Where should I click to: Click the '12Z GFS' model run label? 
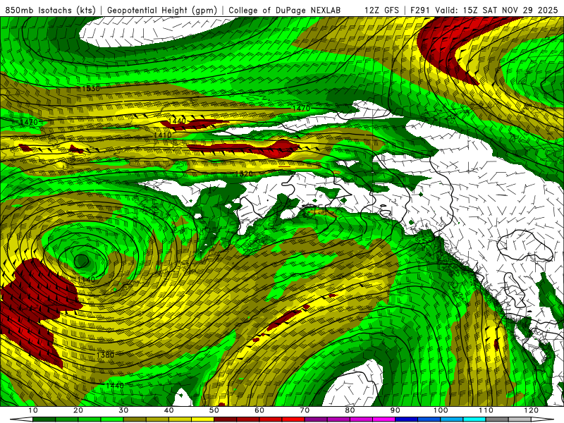point(381,10)
